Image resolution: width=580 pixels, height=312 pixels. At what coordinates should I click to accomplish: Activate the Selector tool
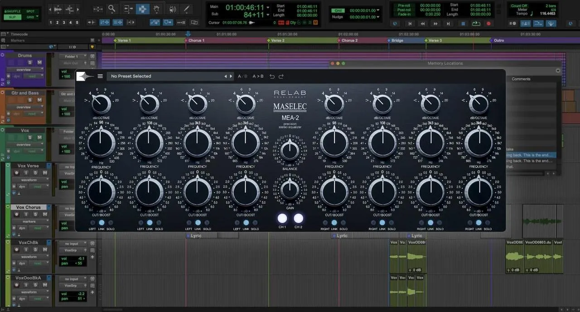(x=142, y=9)
